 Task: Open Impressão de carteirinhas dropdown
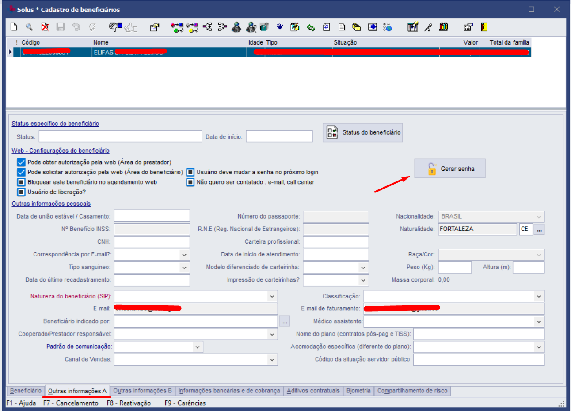(363, 280)
